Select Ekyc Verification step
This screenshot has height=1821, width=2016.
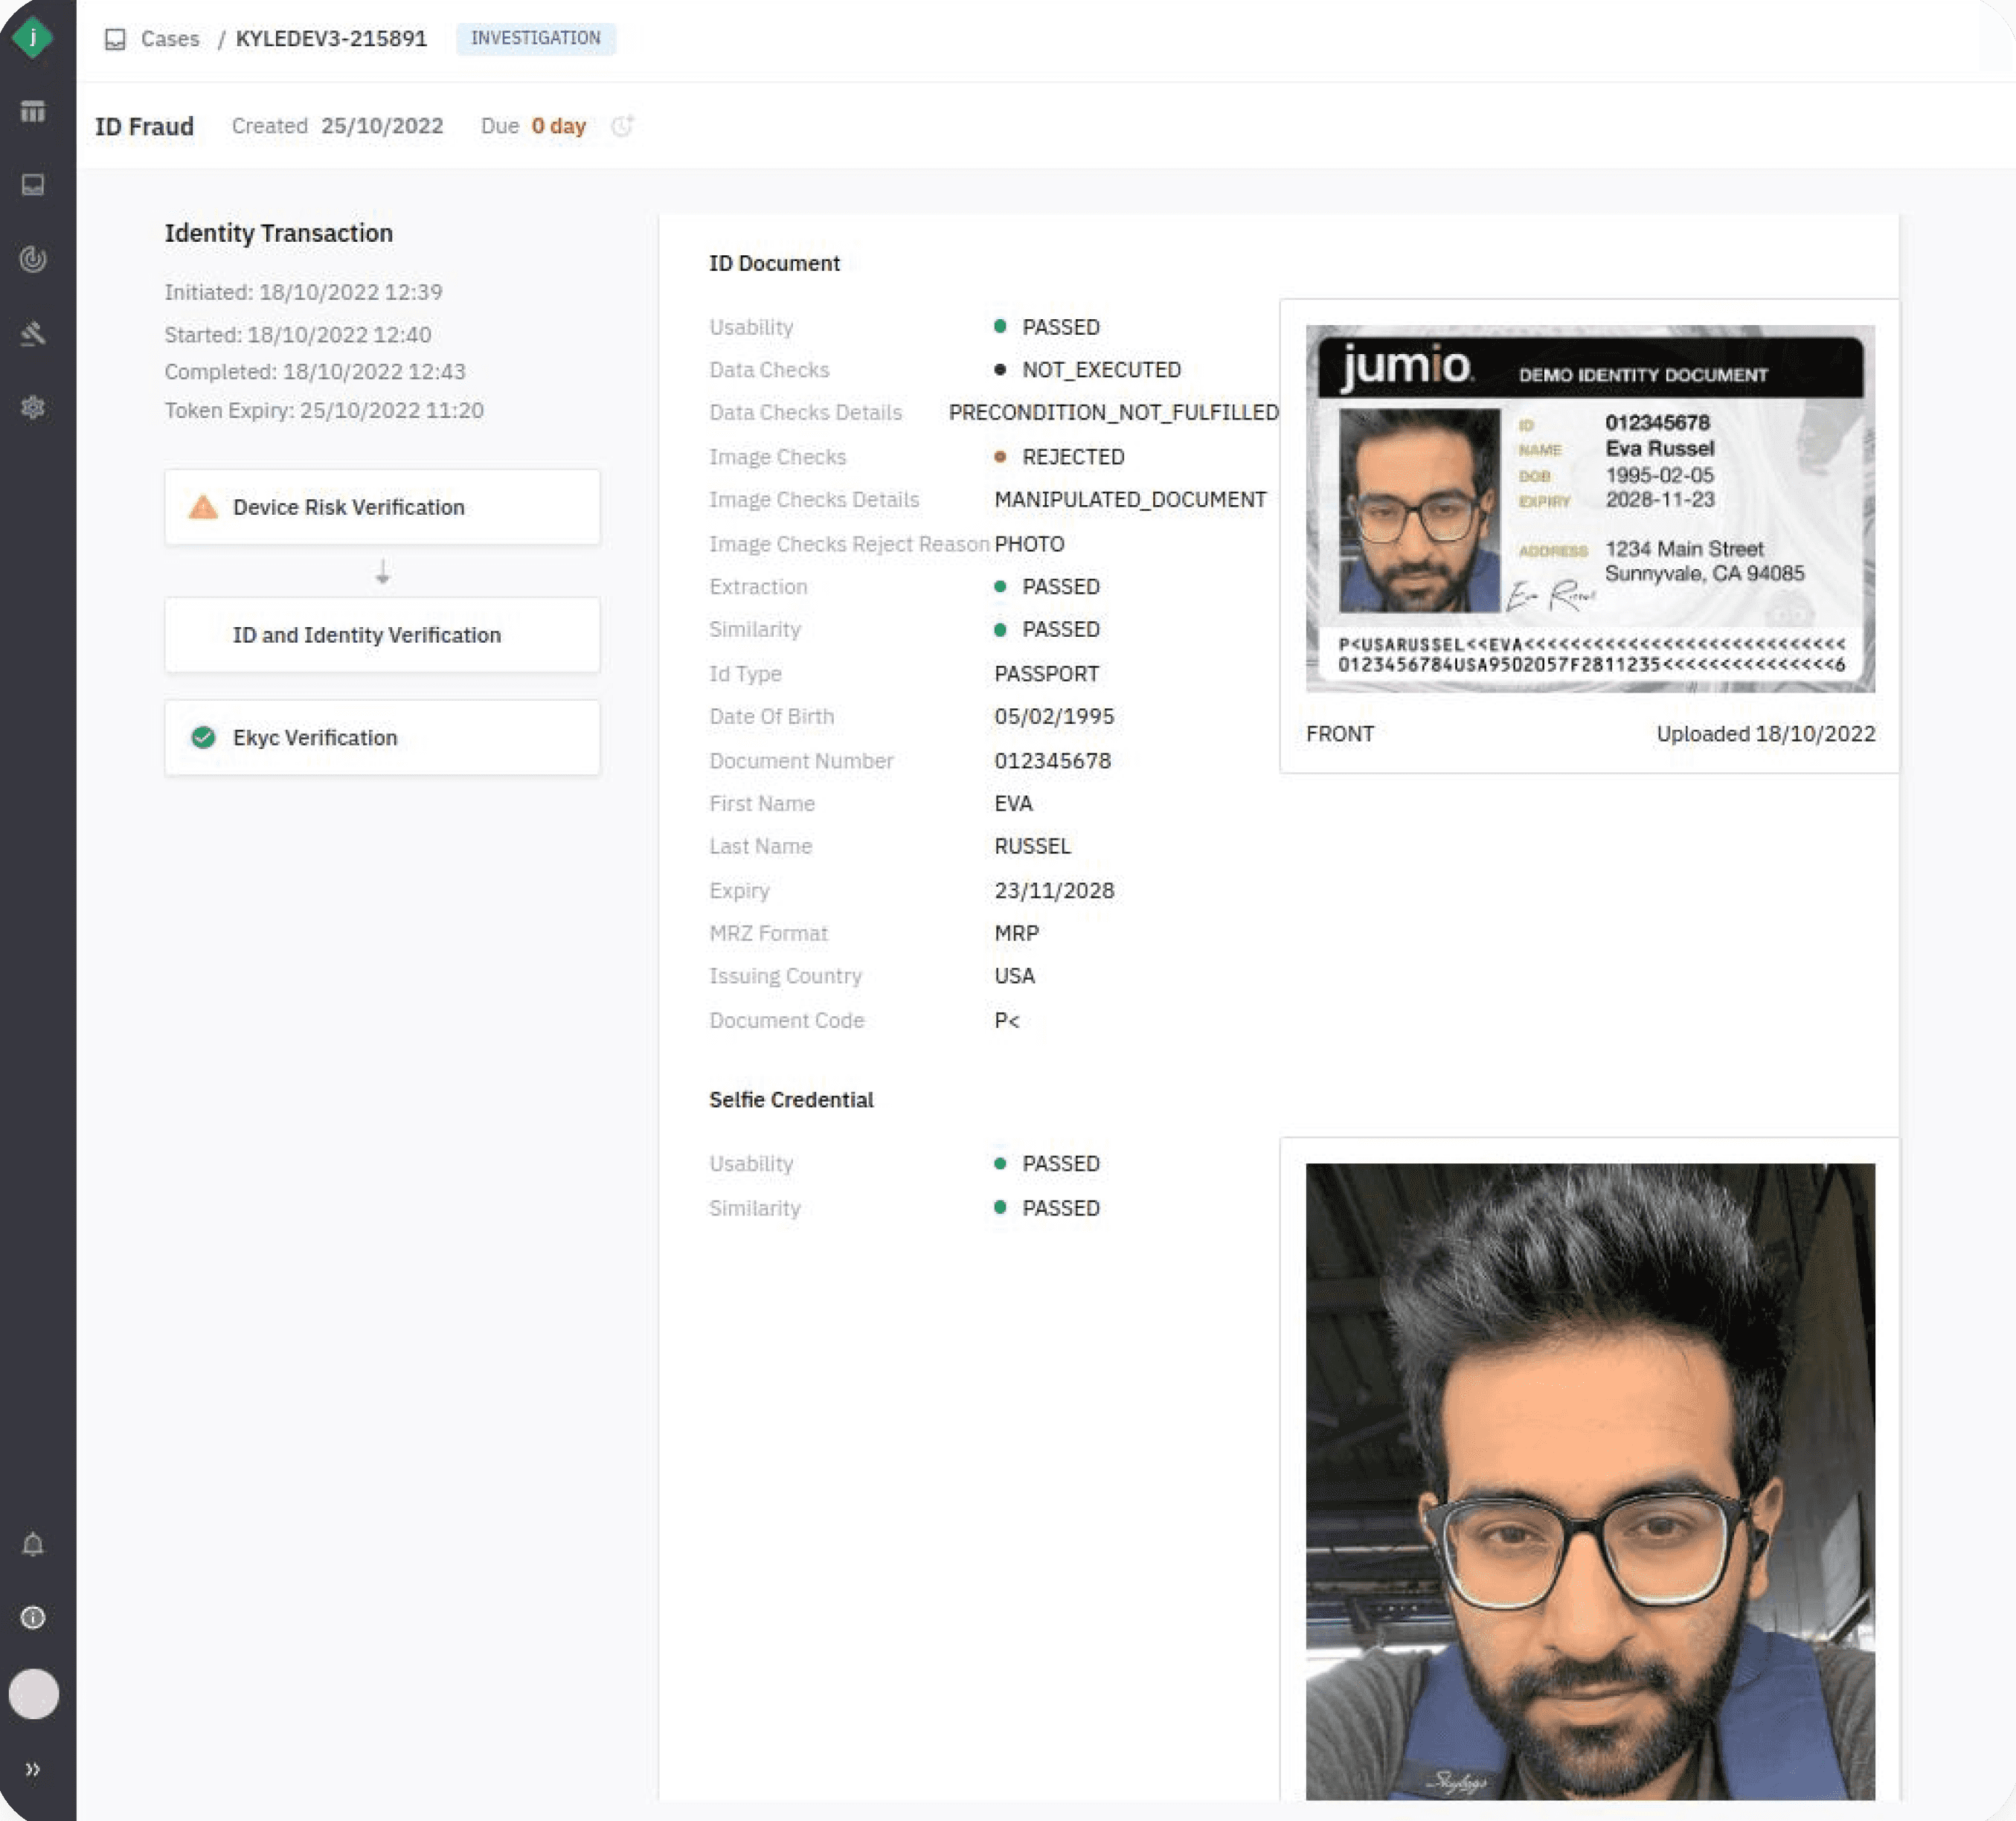point(382,738)
